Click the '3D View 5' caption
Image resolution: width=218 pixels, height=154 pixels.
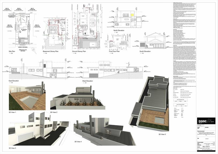(x=162, y=134)
